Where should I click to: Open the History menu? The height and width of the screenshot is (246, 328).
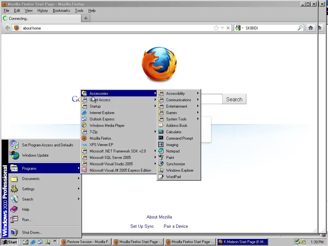click(x=43, y=11)
